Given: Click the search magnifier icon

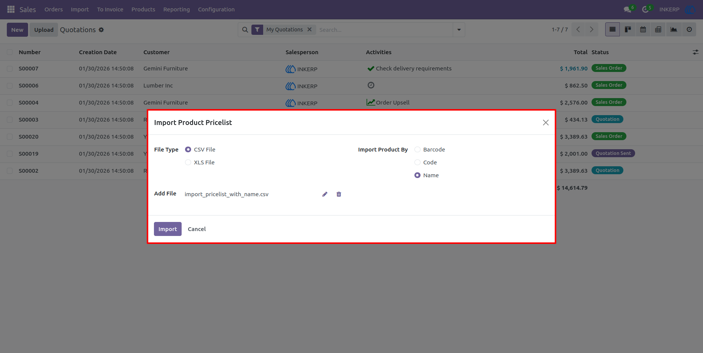Looking at the screenshot, I should pyautogui.click(x=245, y=30).
